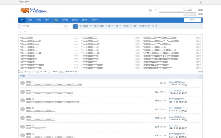Click the forum bubble icon in the 1946 row

22,127
